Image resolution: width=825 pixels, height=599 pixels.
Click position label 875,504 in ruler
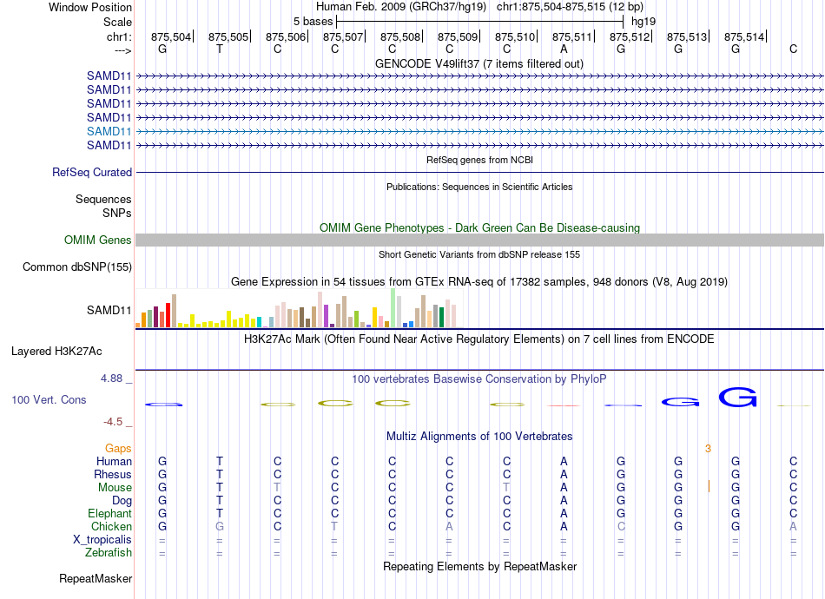coord(171,36)
